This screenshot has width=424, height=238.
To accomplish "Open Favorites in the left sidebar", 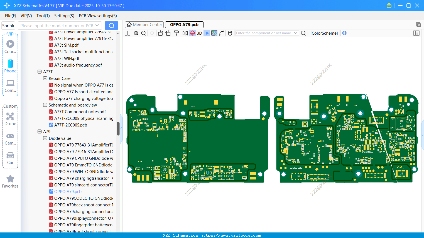I will point(10,182).
